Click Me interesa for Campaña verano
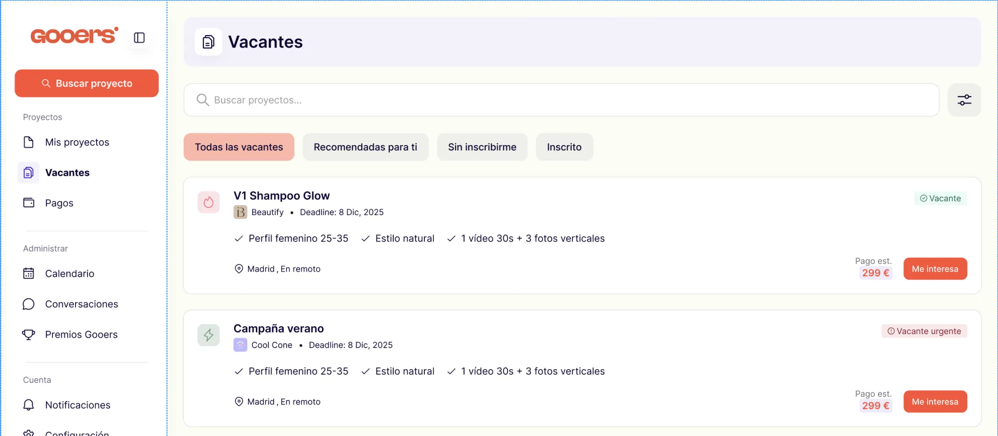Image resolution: width=998 pixels, height=436 pixels. tap(934, 402)
